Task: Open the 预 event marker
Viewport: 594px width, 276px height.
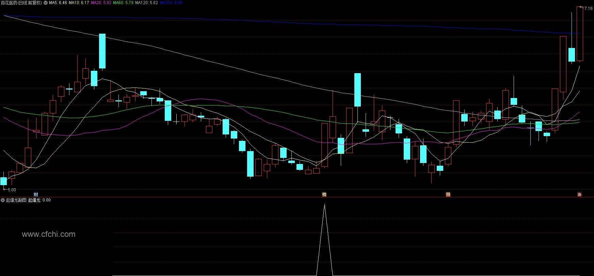Action: (448, 195)
